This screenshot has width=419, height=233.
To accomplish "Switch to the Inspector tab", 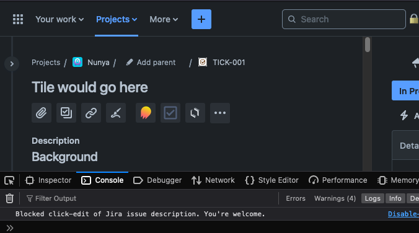I will (x=48, y=180).
